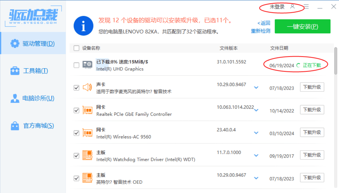Click the 正在下载 status text
Viewport: 339px width, 193px height.
(312, 65)
